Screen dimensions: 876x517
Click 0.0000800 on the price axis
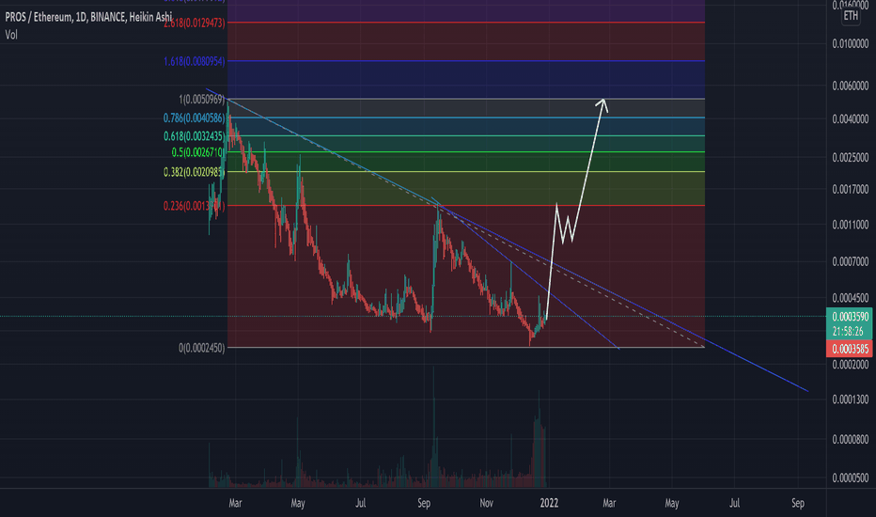[x=851, y=440]
